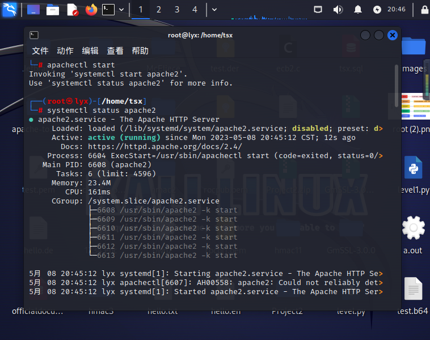Open the 文件 menu in terminal

pos(40,50)
